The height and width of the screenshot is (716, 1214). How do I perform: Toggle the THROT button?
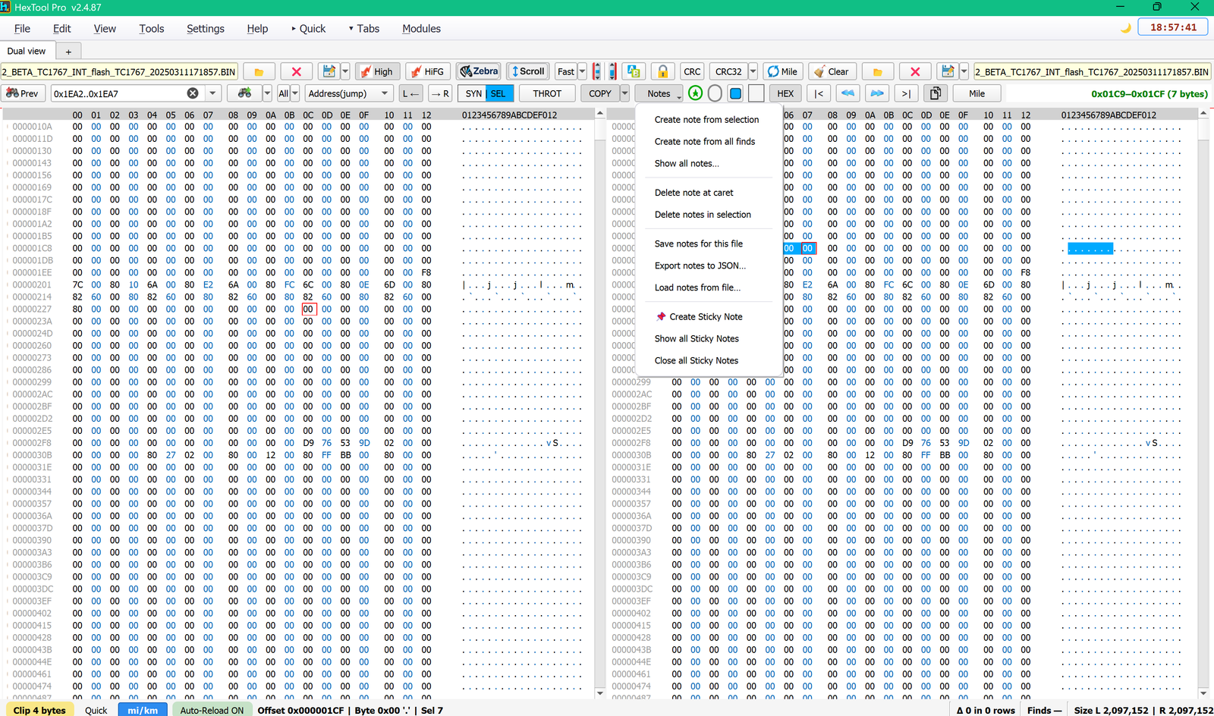pos(547,93)
